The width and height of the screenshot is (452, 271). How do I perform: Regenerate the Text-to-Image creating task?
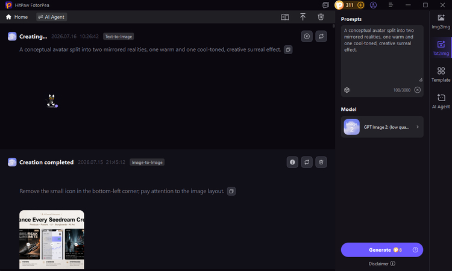tap(321, 36)
